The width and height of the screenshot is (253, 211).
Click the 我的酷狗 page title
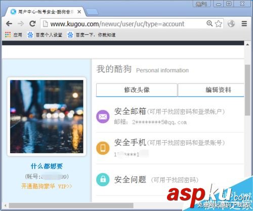(x=114, y=69)
